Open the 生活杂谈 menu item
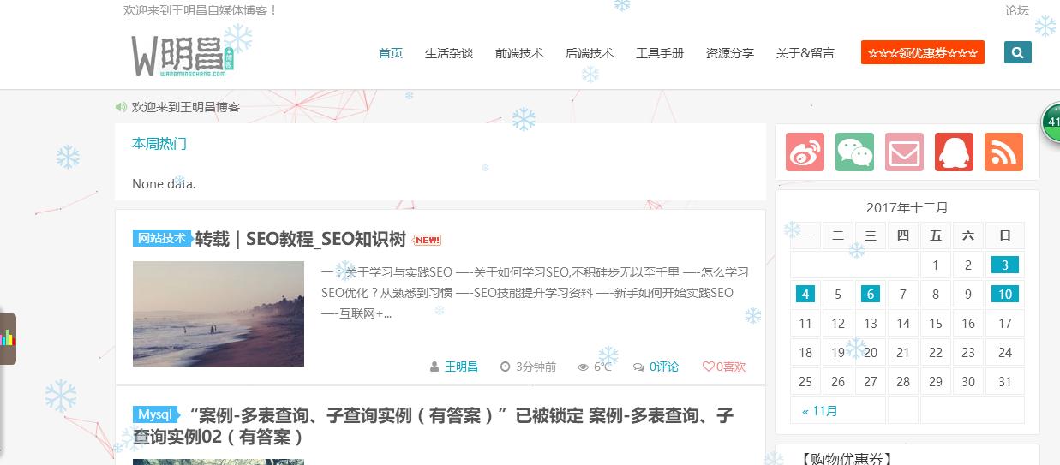Screen dimensions: 1060x465 tap(449, 53)
